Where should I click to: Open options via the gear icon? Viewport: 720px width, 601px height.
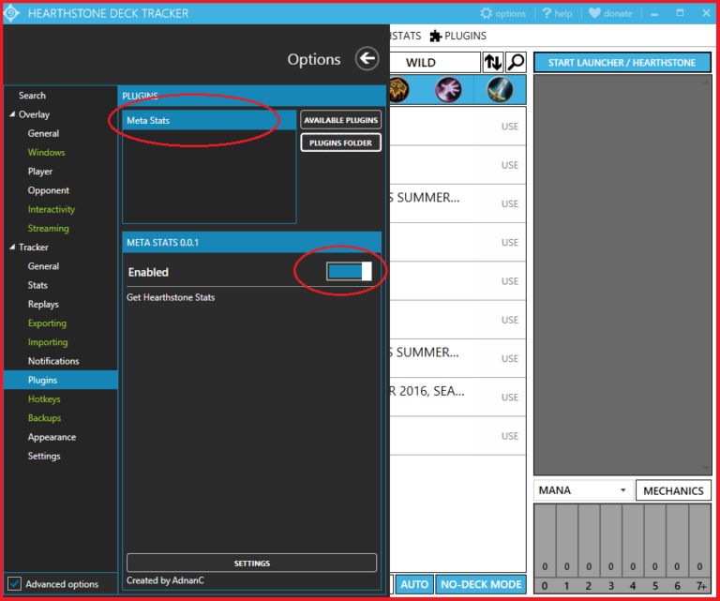(502, 13)
